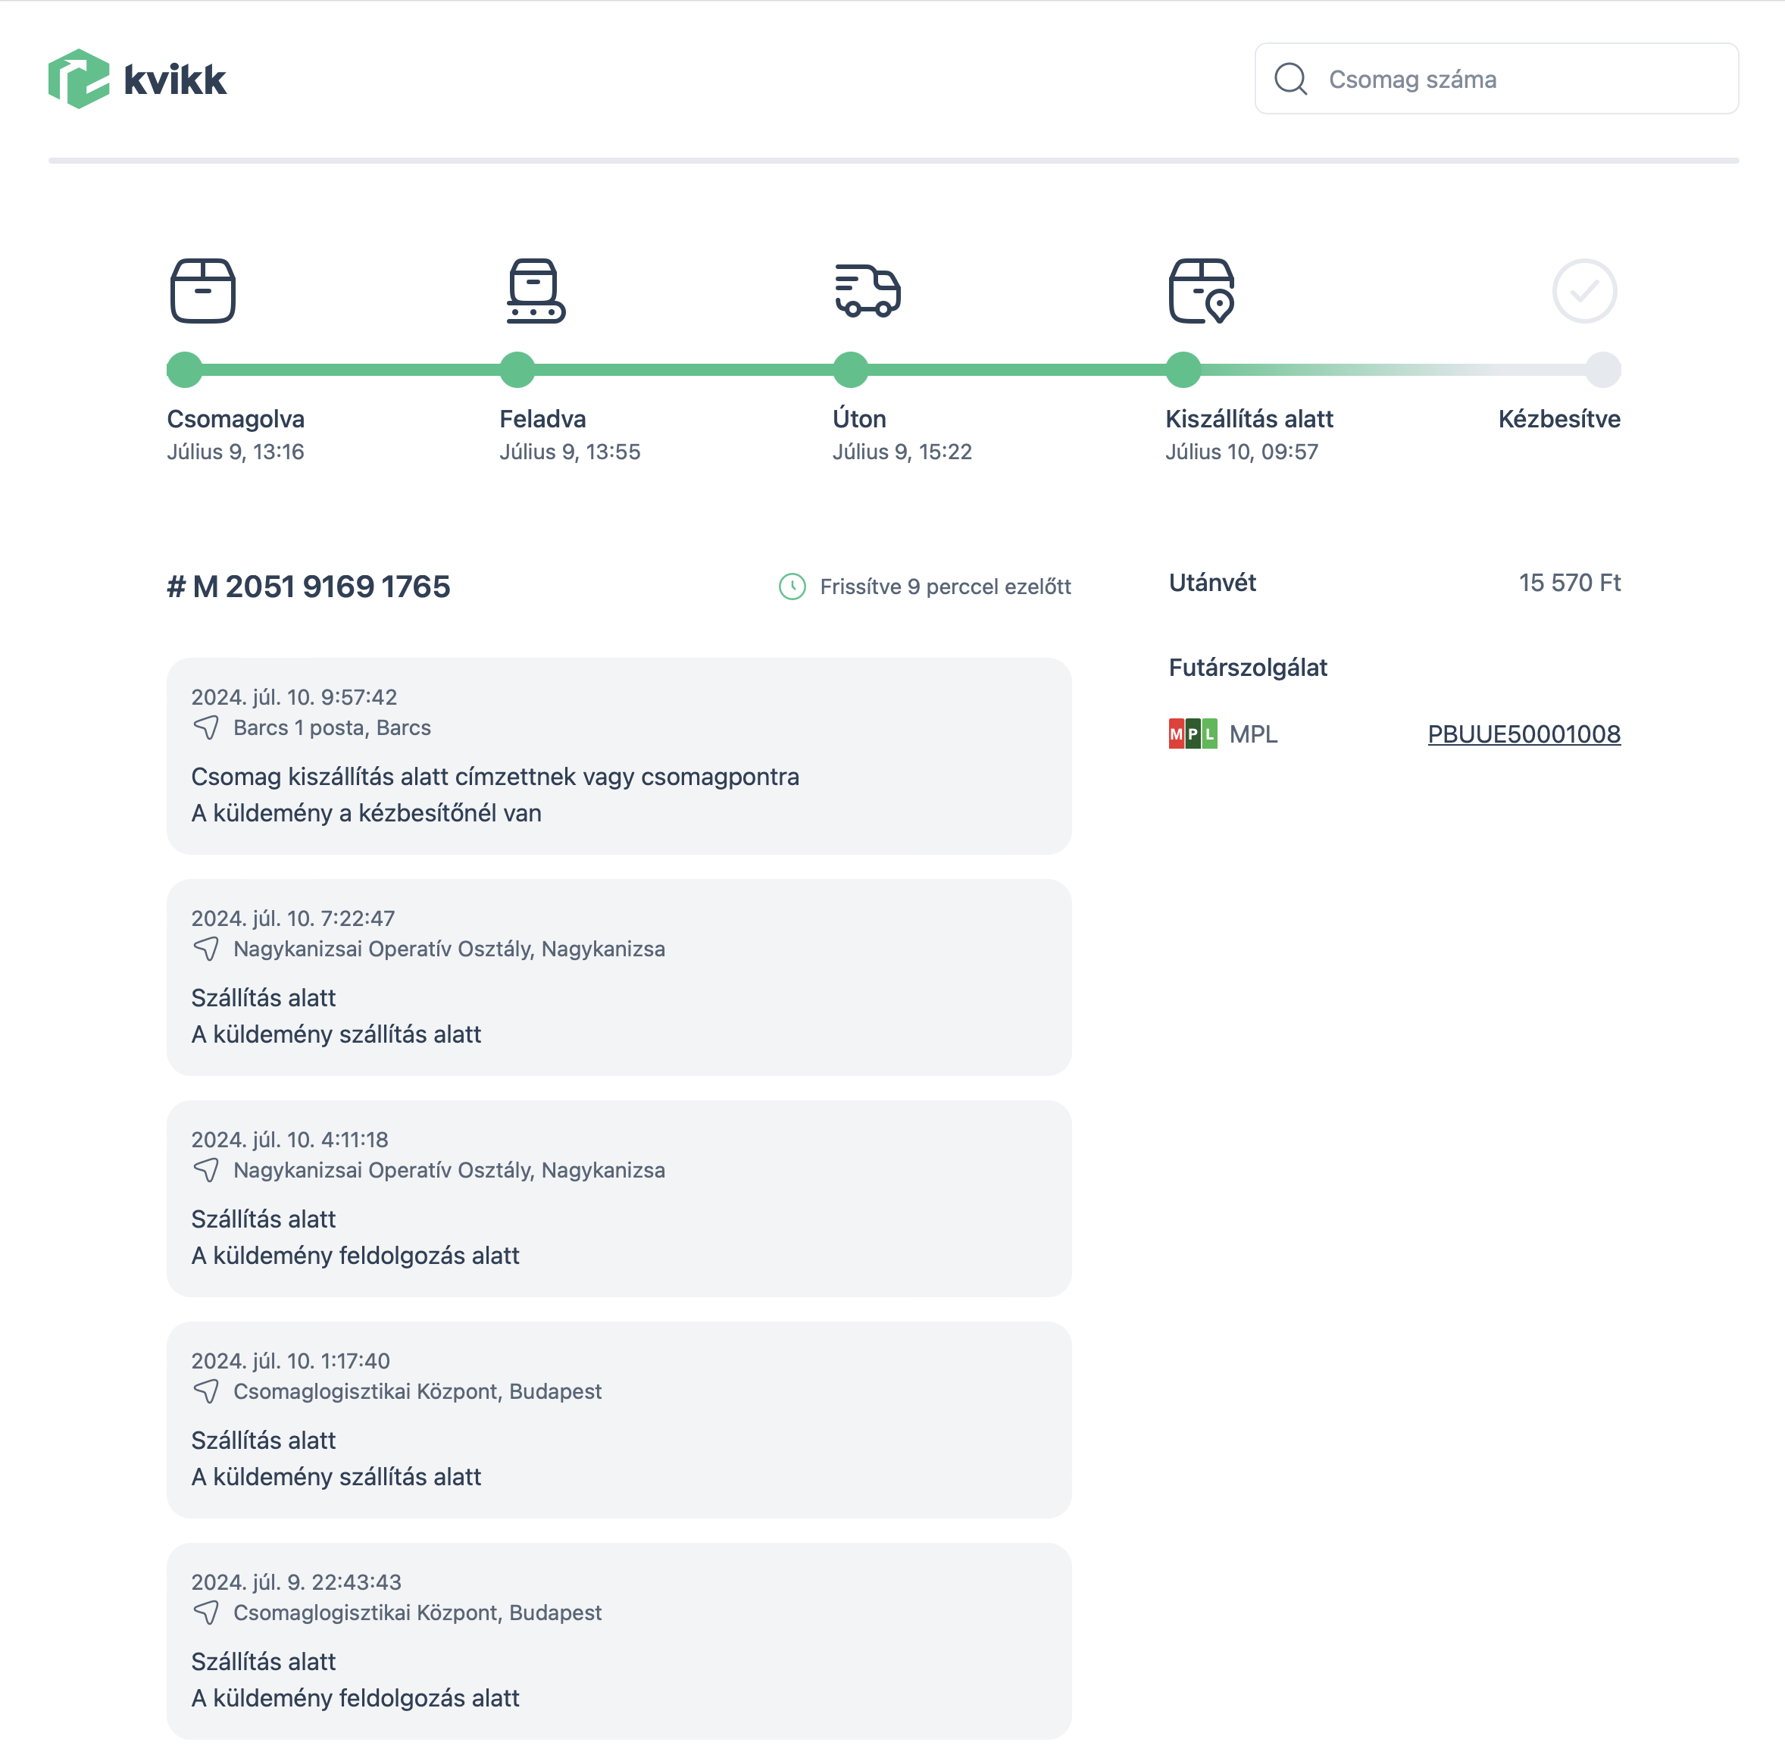This screenshot has width=1785, height=1755.
Task: Click the Kézbesítve checkmark circle icon
Action: tap(1583, 291)
